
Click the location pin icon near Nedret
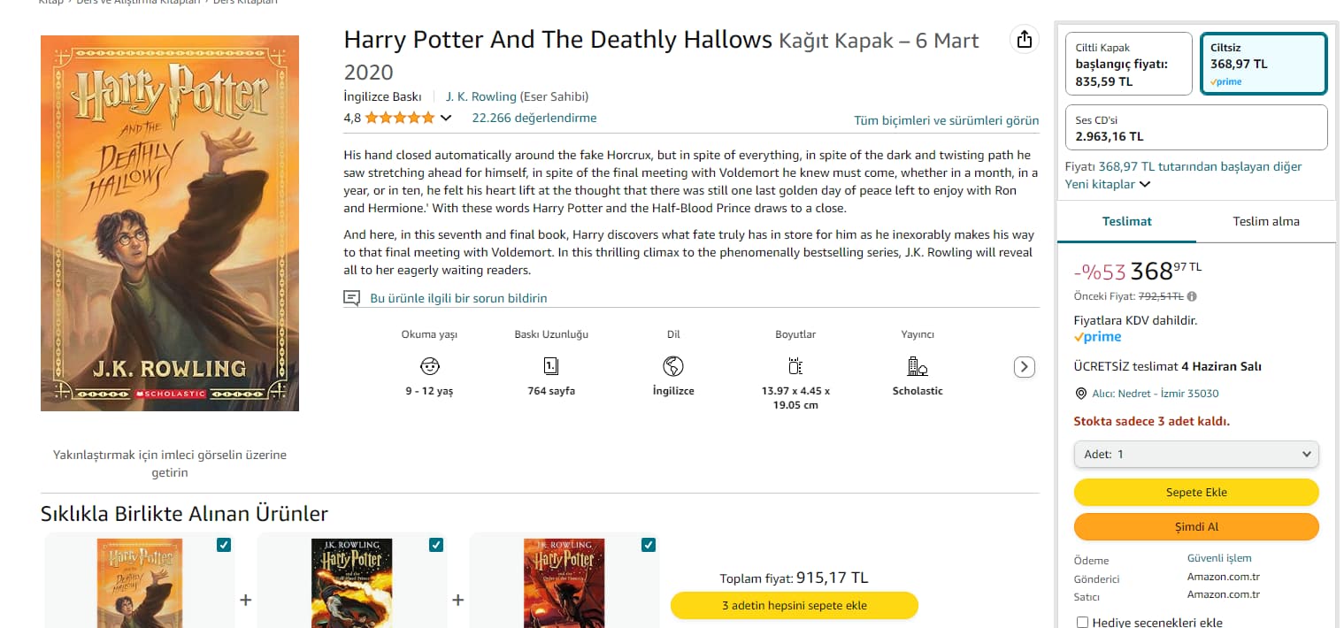(1080, 394)
